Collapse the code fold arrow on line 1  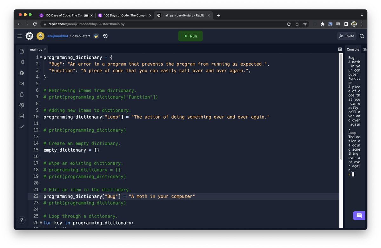(41, 57)
